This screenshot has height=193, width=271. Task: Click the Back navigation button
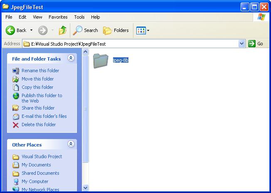(16, 30)
